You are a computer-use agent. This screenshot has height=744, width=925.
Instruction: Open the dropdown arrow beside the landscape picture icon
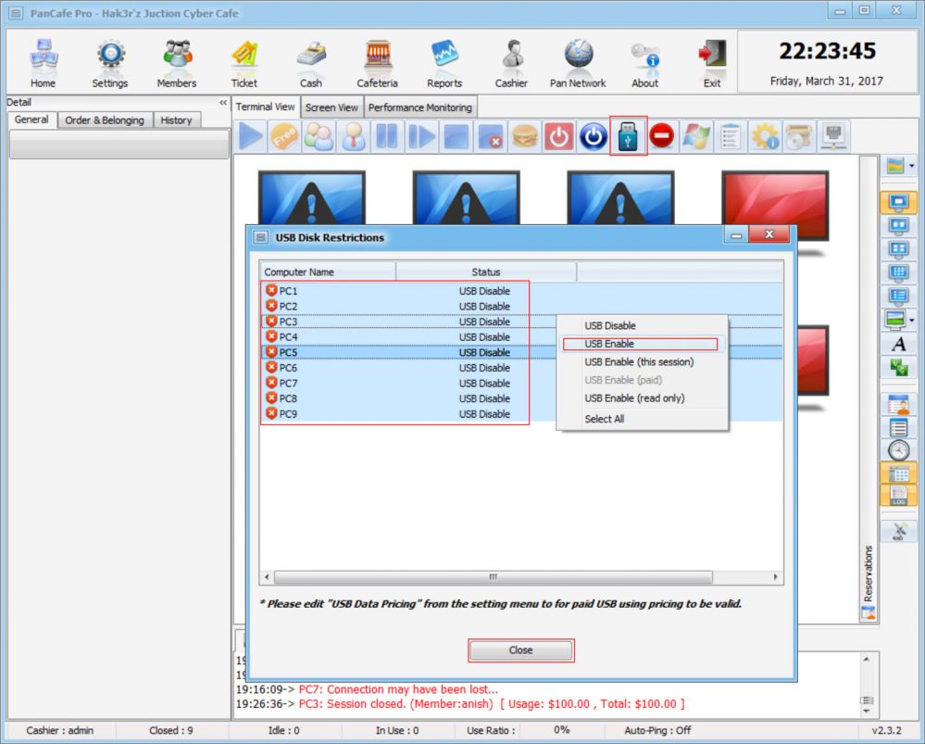coord(911,167)
